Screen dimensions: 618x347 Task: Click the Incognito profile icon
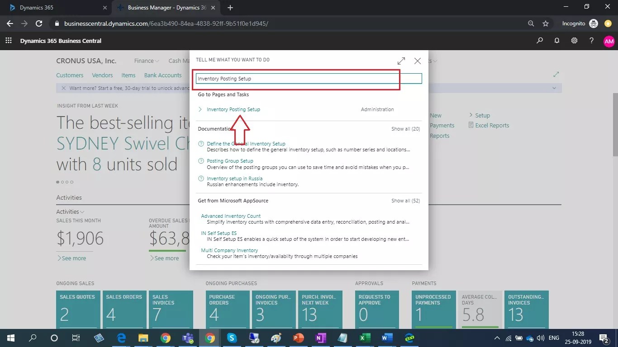pyautogui.click(x=593, y=23)
